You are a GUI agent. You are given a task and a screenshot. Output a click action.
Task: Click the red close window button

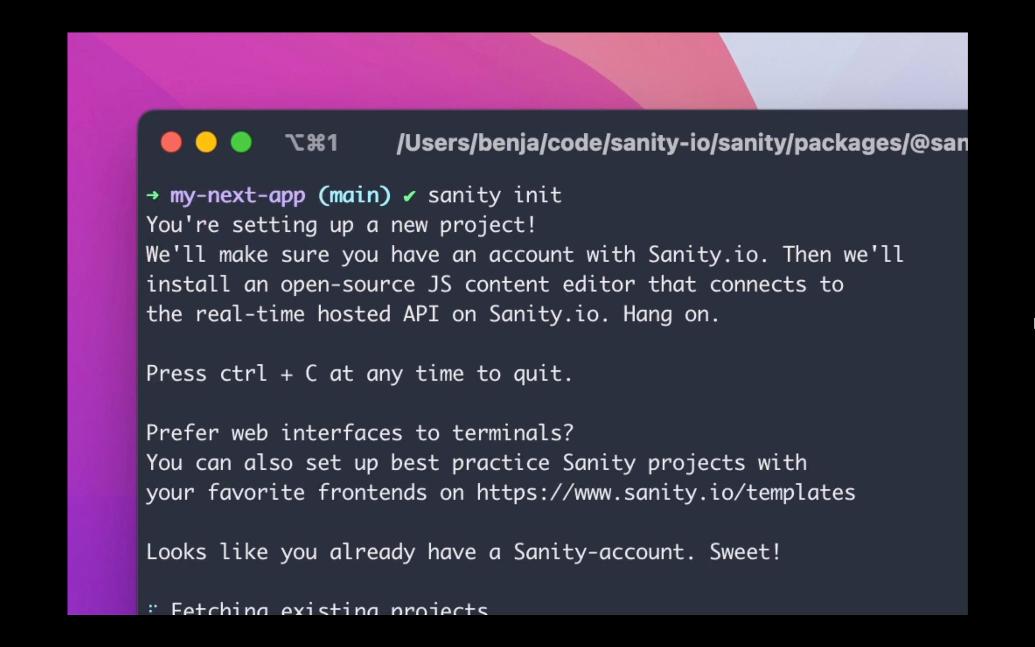point(171,142)
